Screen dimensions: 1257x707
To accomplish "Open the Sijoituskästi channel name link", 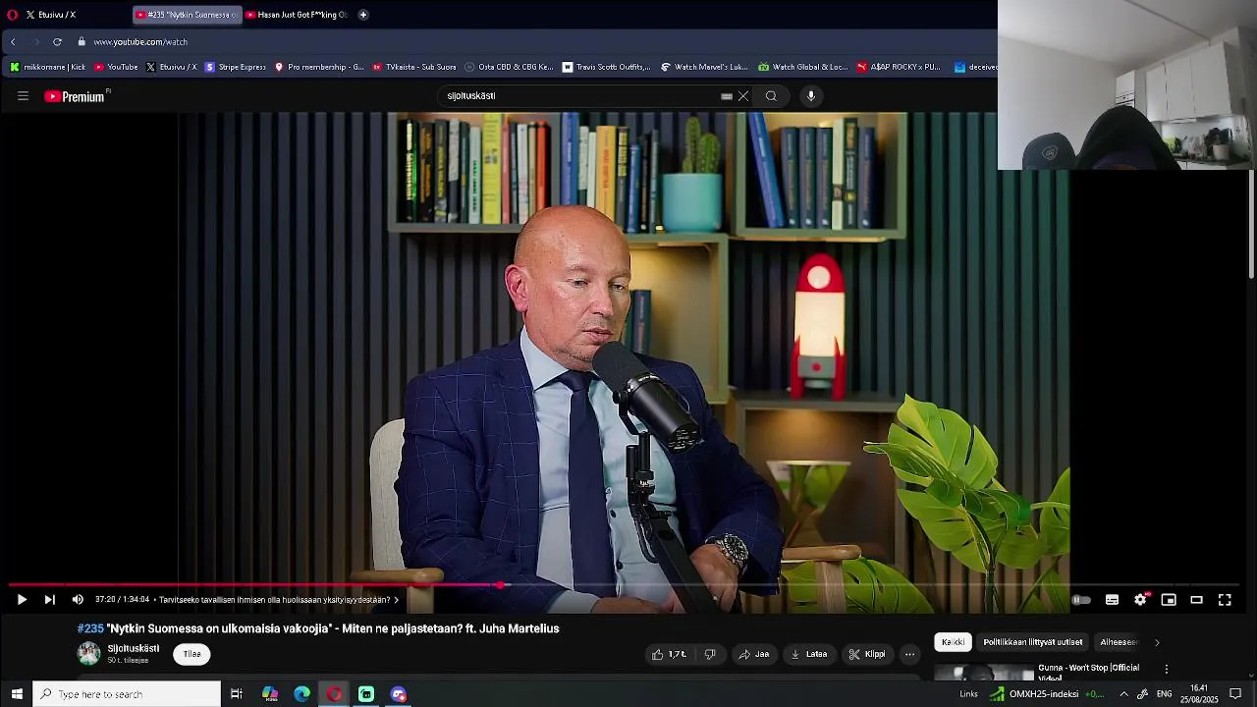I will point(133,649).
